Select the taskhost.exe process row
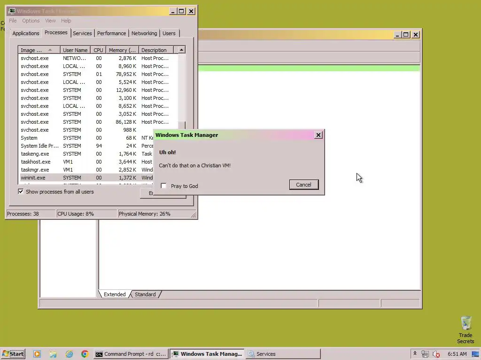Image resolution: width=481 pixels, height=360 pixels. click(x=86, y=162)
